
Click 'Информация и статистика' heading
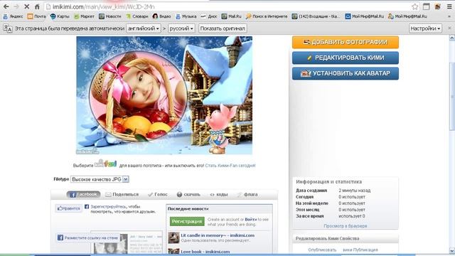[328, 182]
